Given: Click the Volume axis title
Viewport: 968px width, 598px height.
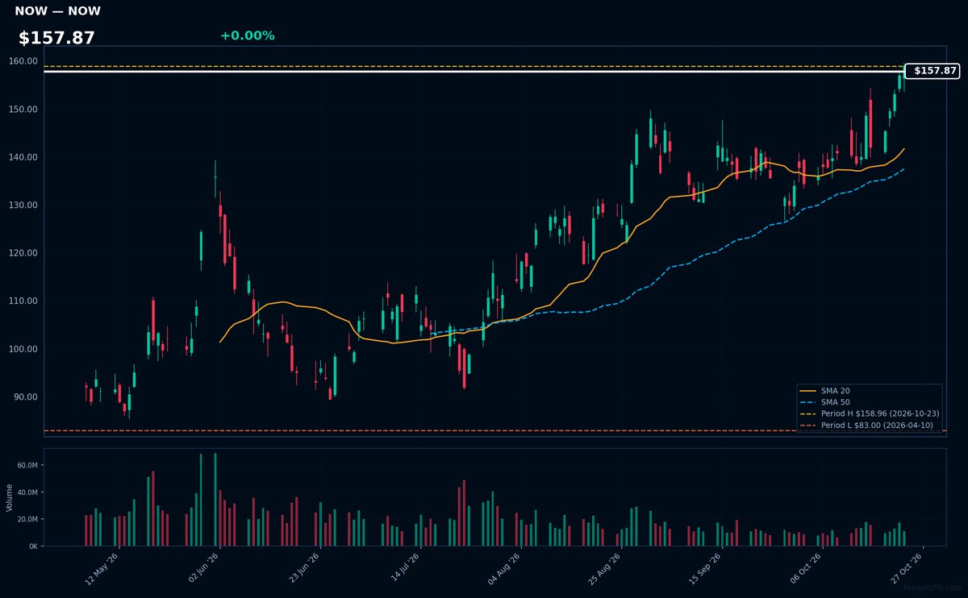Looking at the screenshot, I should click(9, 497).
